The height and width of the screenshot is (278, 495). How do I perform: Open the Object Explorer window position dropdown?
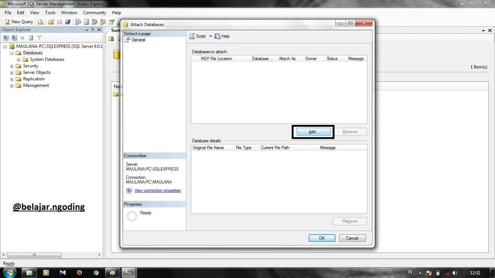[x=87, y=30]
